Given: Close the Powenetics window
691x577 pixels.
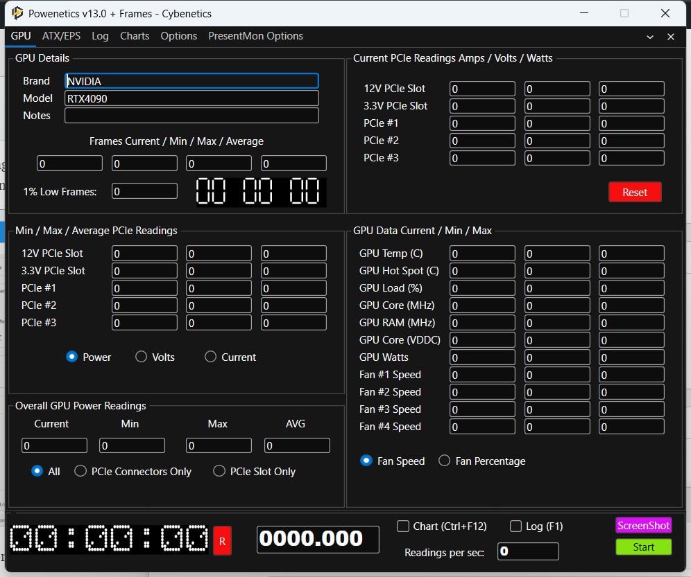Looking at the screenshot, I should pos(665,13).
